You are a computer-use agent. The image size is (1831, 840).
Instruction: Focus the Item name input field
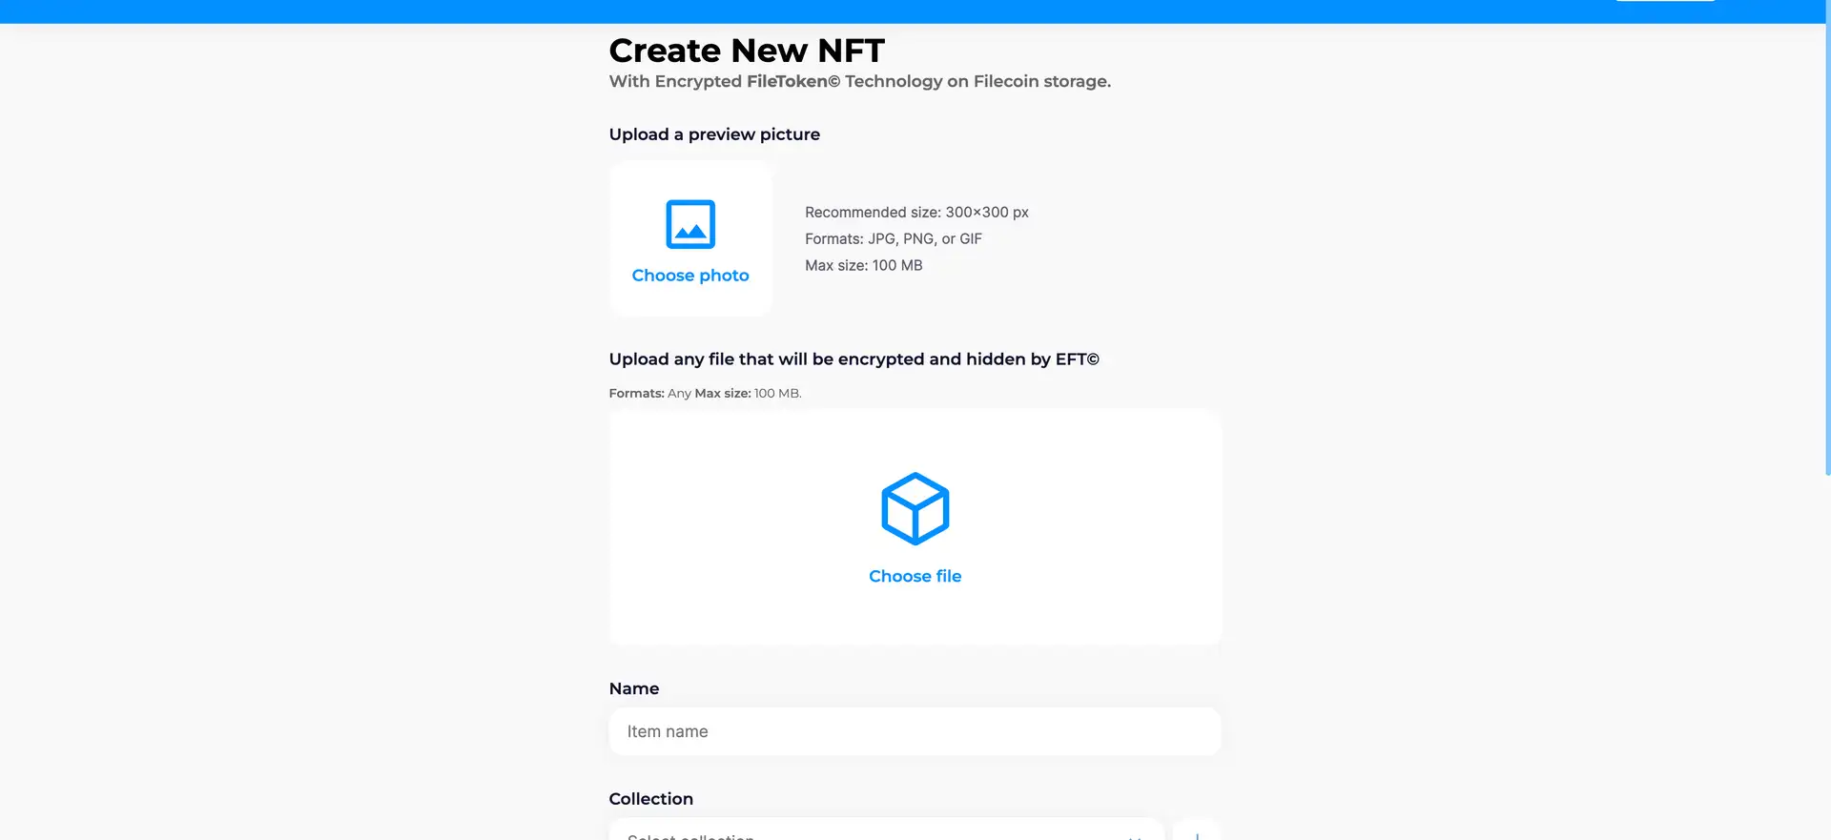pyautogui.click(x=915, y=731)
